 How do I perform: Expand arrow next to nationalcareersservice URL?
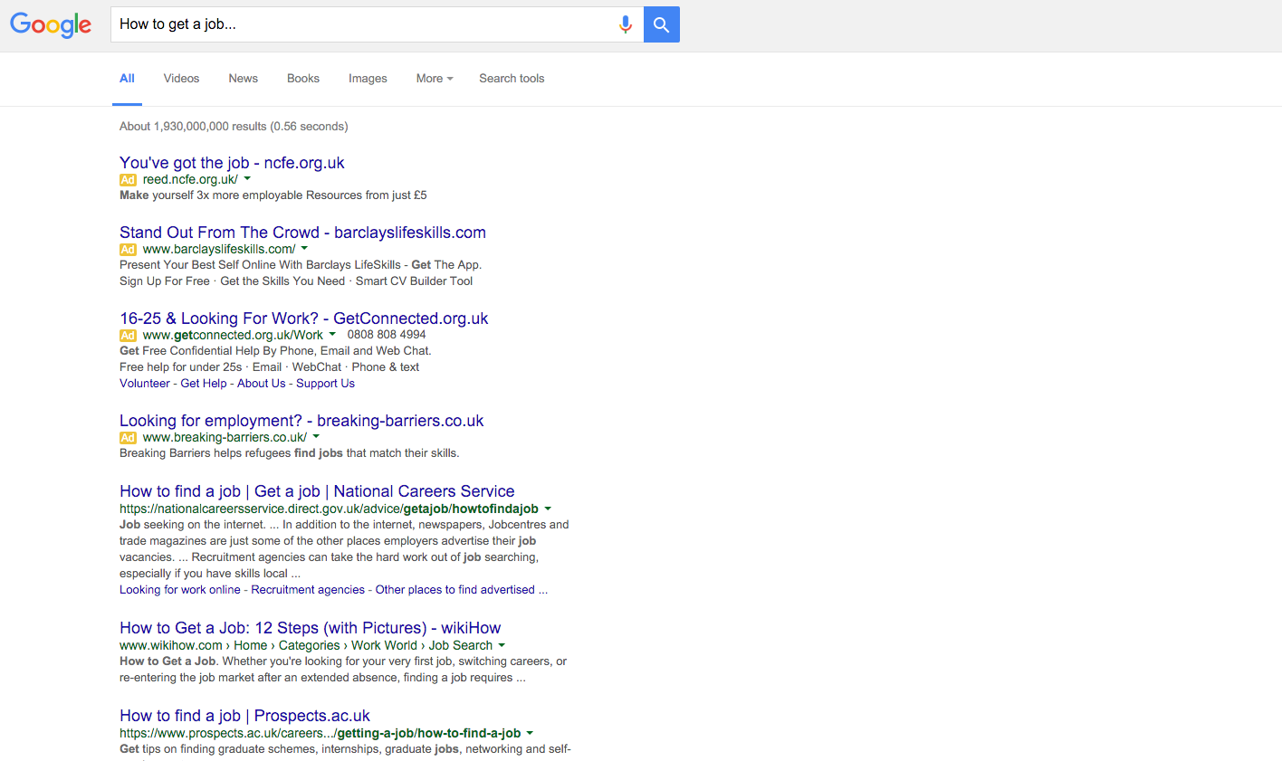coord(548,509)
